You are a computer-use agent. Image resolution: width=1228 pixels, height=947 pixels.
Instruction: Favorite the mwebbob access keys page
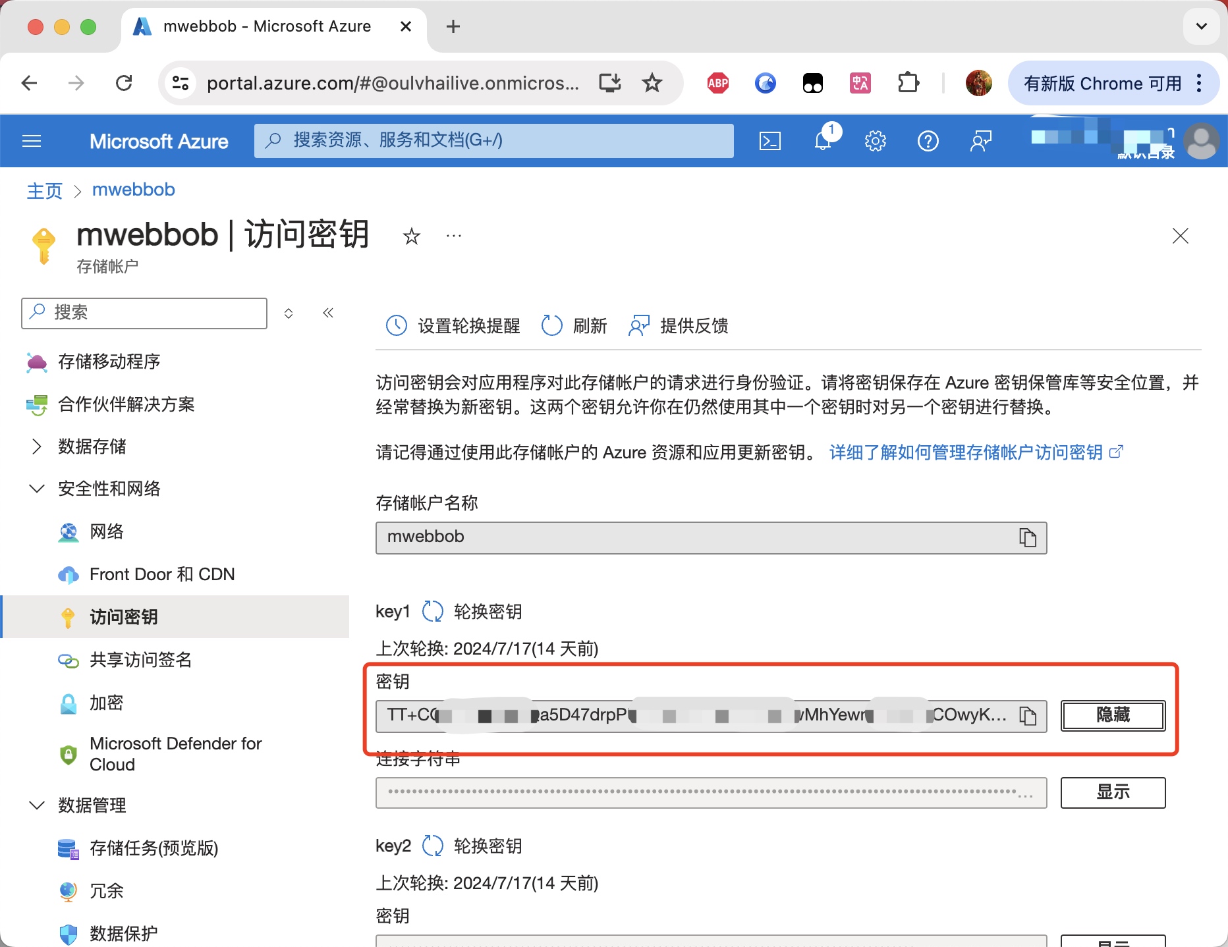point(412,236)
